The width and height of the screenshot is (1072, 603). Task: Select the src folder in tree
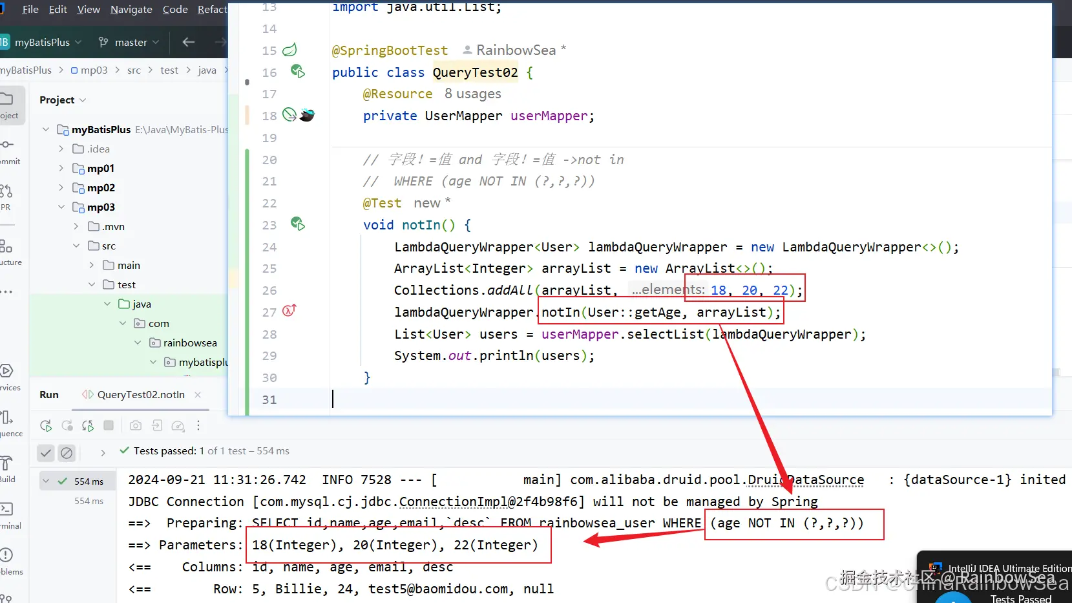pos(109,246)
